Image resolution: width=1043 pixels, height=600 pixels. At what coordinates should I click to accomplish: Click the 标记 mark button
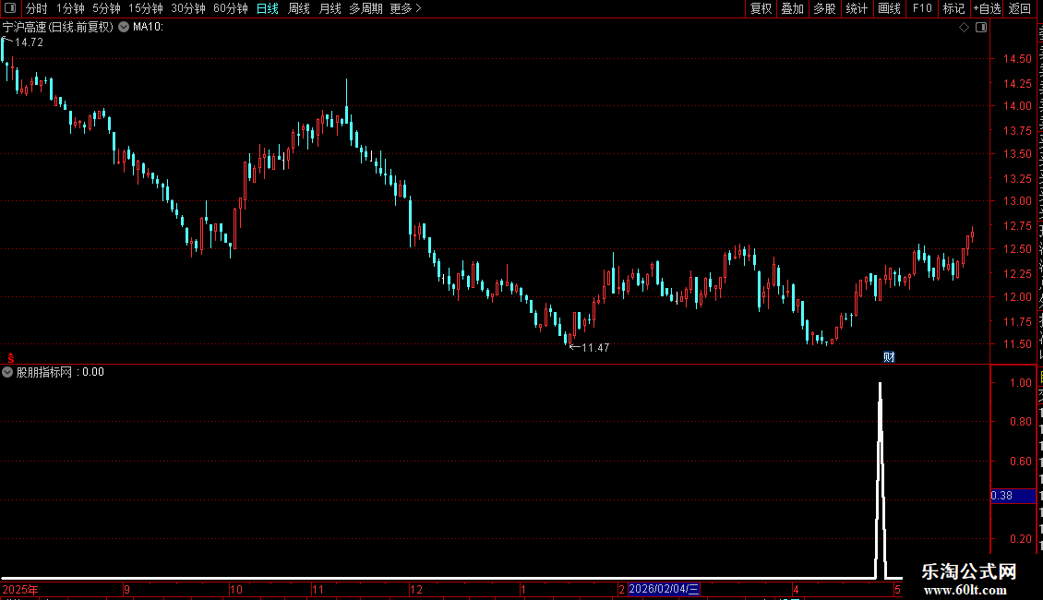coord(953,8)
